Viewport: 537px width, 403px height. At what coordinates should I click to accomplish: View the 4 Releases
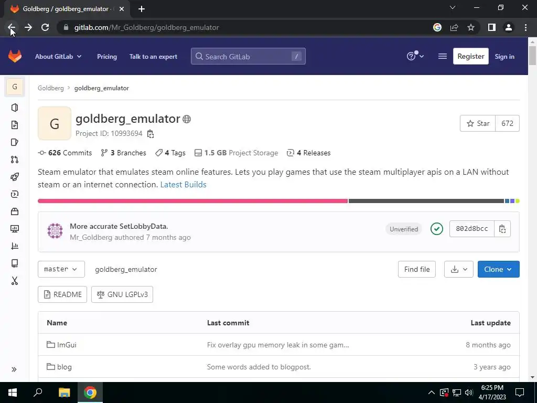coord(308,153)
